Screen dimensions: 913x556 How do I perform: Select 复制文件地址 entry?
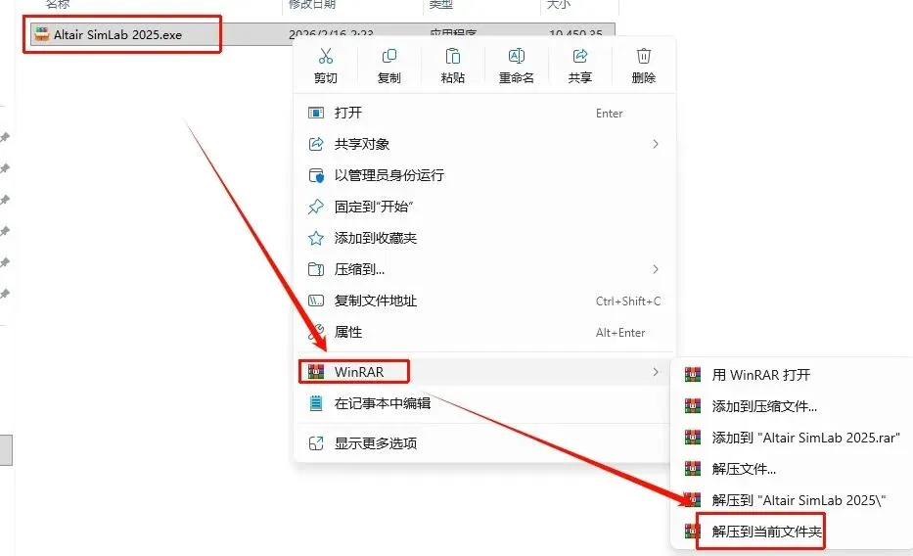485,301
